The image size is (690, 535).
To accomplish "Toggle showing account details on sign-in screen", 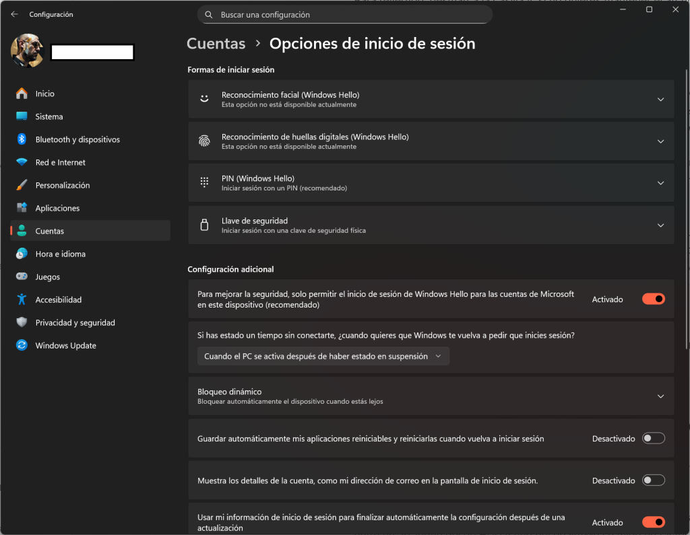I will click(x=653, y=480).
